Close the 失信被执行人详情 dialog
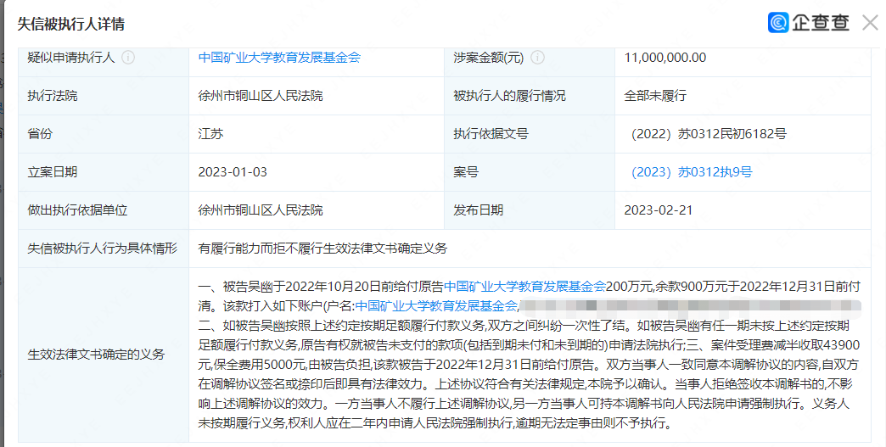The width and height of the screenshot is (886, 447). click(870, 23)
